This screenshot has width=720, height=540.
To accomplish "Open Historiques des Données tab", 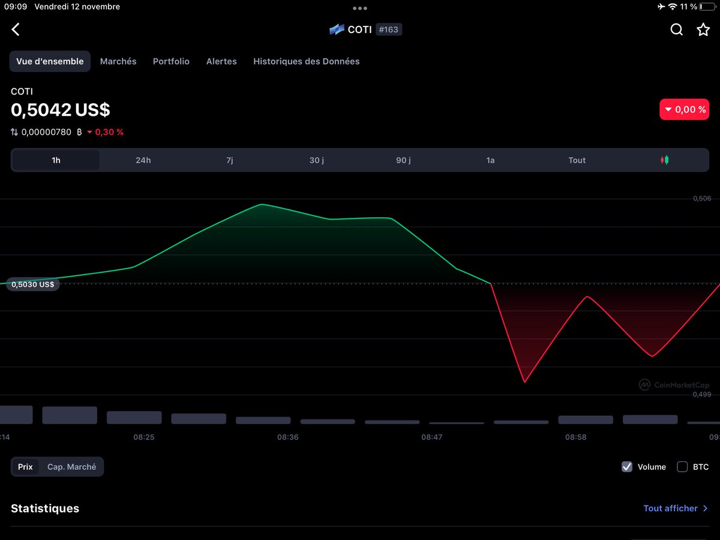I will click(x=307, y=61).
